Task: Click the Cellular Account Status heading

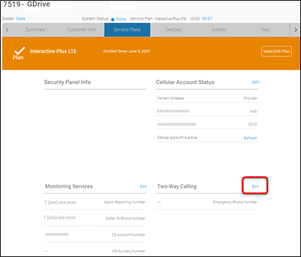Action: click(185, 82)
